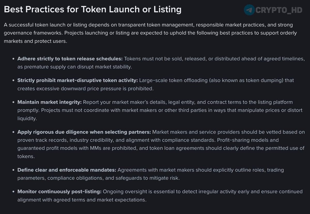This screenshot has height=214, width=310.
Task: Click the bullet dot beside 'Monitor continuously'
Action: tap(13, 192)
